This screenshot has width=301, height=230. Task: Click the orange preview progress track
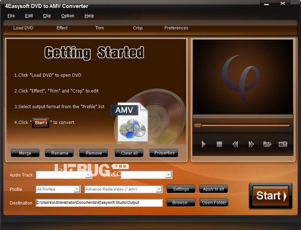(245, 125)
